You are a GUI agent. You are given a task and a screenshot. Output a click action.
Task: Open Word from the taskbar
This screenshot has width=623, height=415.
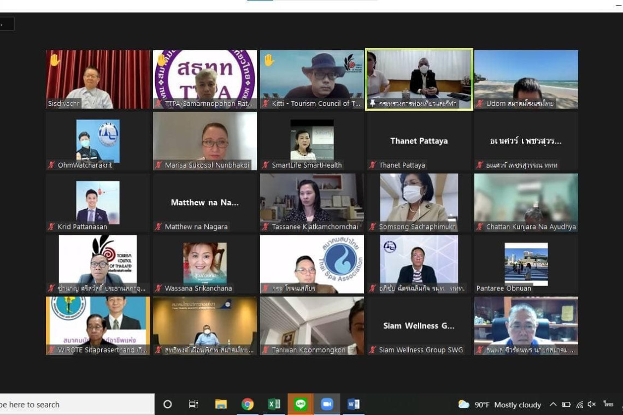(x=353, y=405)
